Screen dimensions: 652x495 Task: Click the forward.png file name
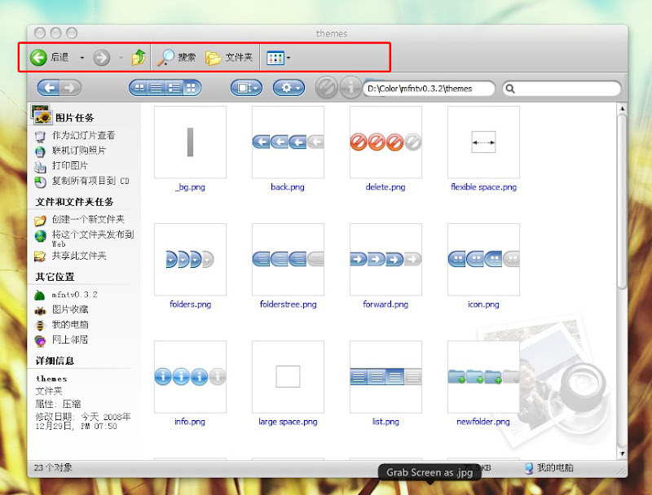click(x=385, y=304)
